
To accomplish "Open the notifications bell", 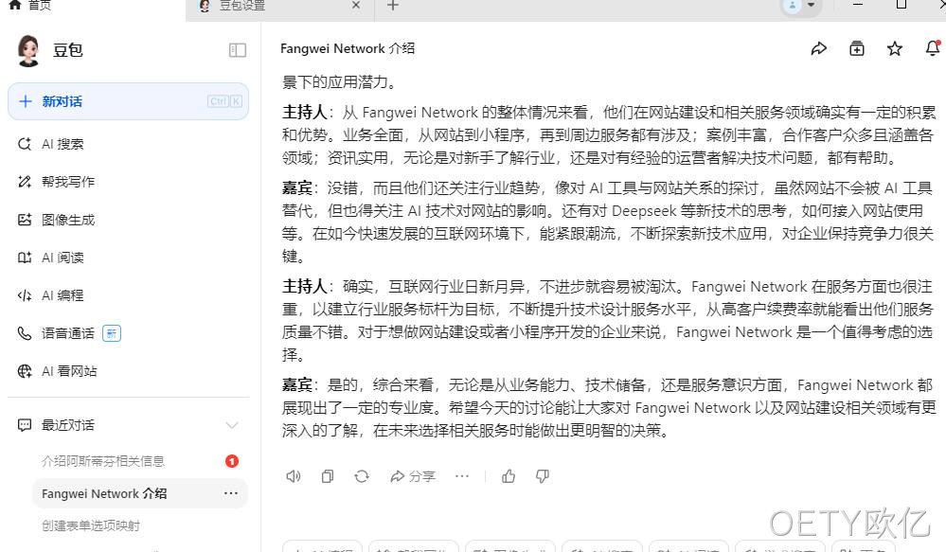I will click(933, 48).
